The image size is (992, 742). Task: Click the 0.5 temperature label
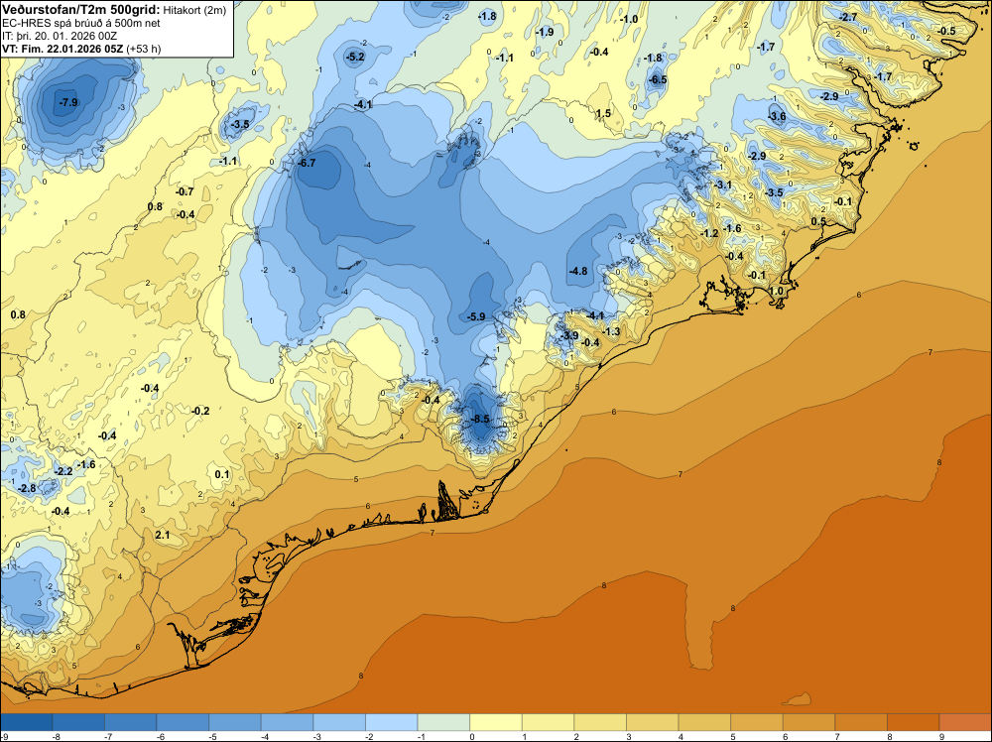(818, 221)
